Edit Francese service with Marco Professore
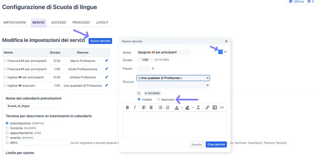The width and height of the screenshot is (314, 157). tap(106, 60)
